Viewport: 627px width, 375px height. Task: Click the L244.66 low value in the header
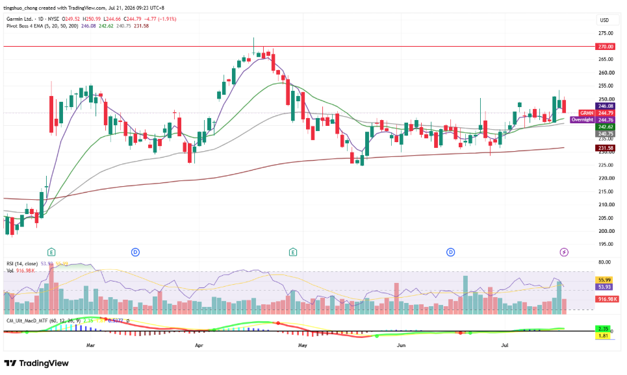[x=112, y=19]
